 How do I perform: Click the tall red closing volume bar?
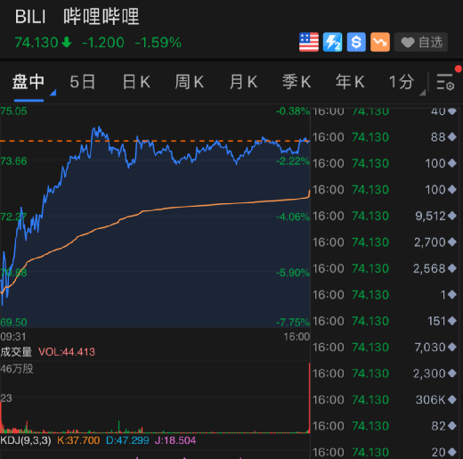coord(309,398)
